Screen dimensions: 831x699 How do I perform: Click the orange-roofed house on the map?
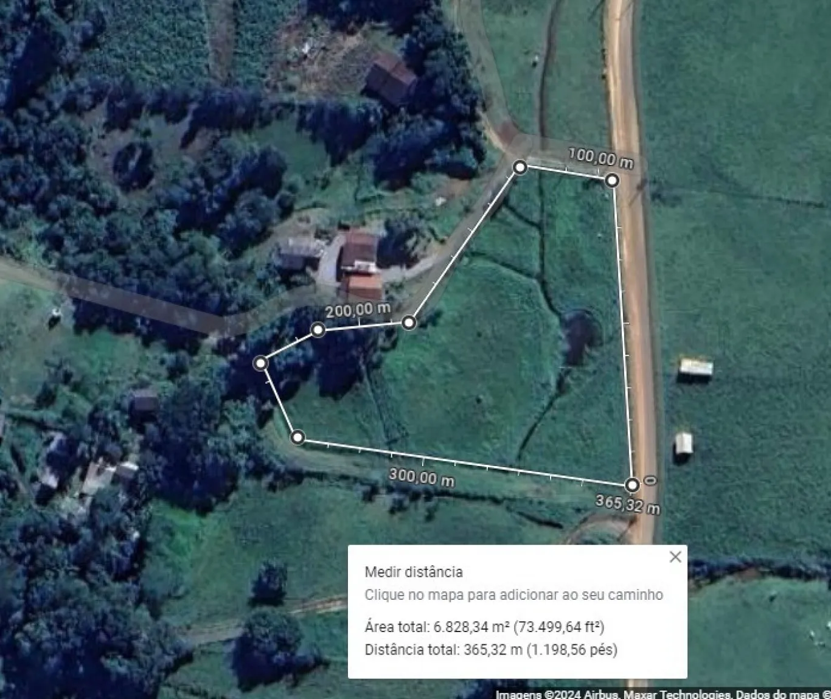point(363,285)
